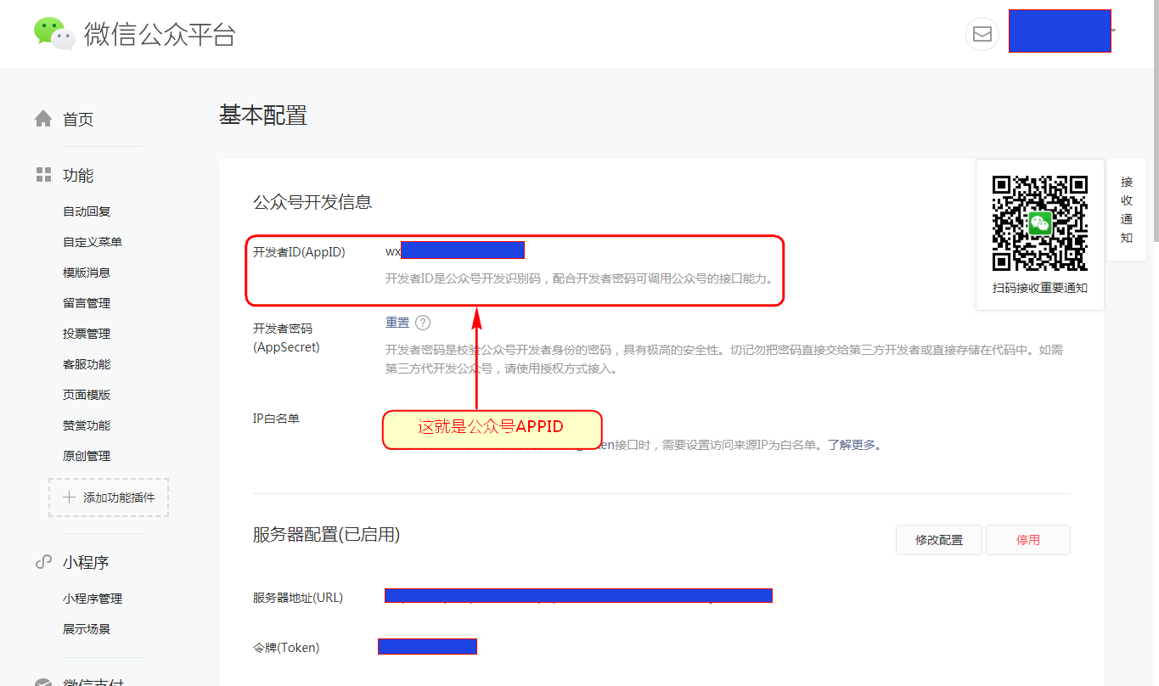Open 自动回复 menu item
The image size is (1159, 686).
87,211
